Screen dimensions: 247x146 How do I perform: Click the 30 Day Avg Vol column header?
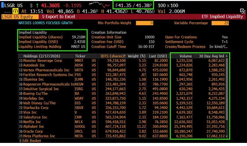click(211, 56)
